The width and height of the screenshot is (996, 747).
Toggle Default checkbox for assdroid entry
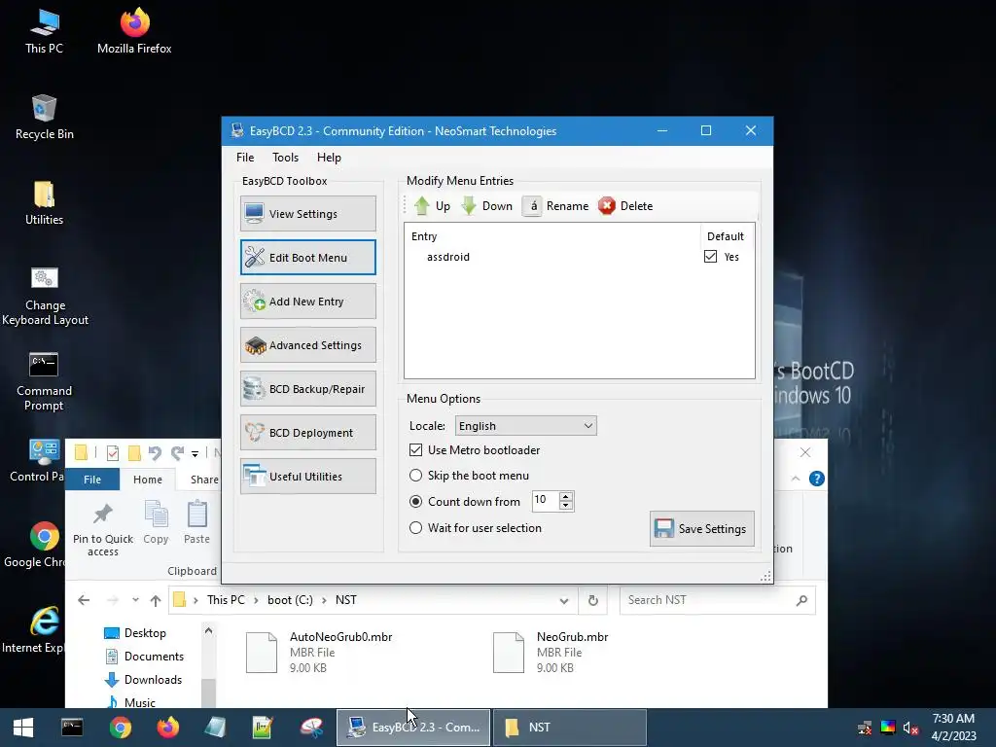pyautogui.click(x=710, y=257)
